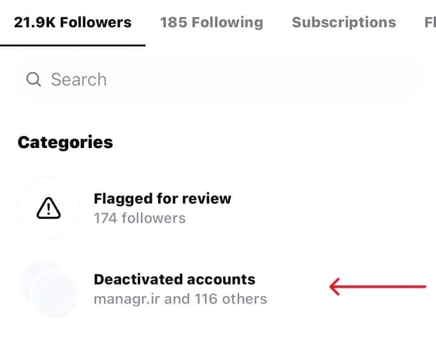Open the 21.9K Followers tab
Viewport: 436px width, 349px height.
[x=73, y=22]
